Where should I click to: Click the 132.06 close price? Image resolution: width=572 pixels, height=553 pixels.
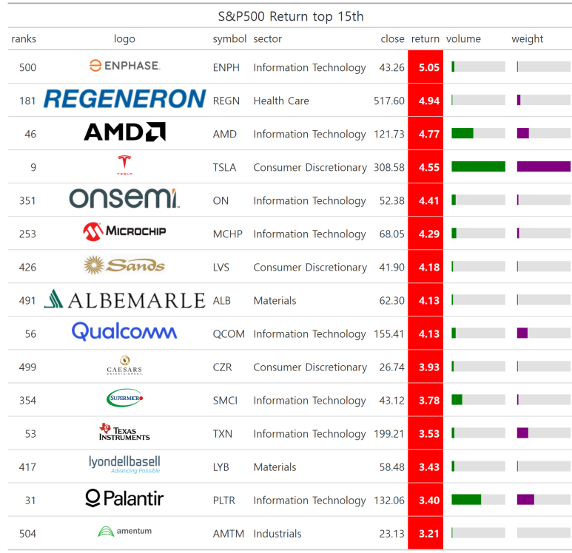389,501
